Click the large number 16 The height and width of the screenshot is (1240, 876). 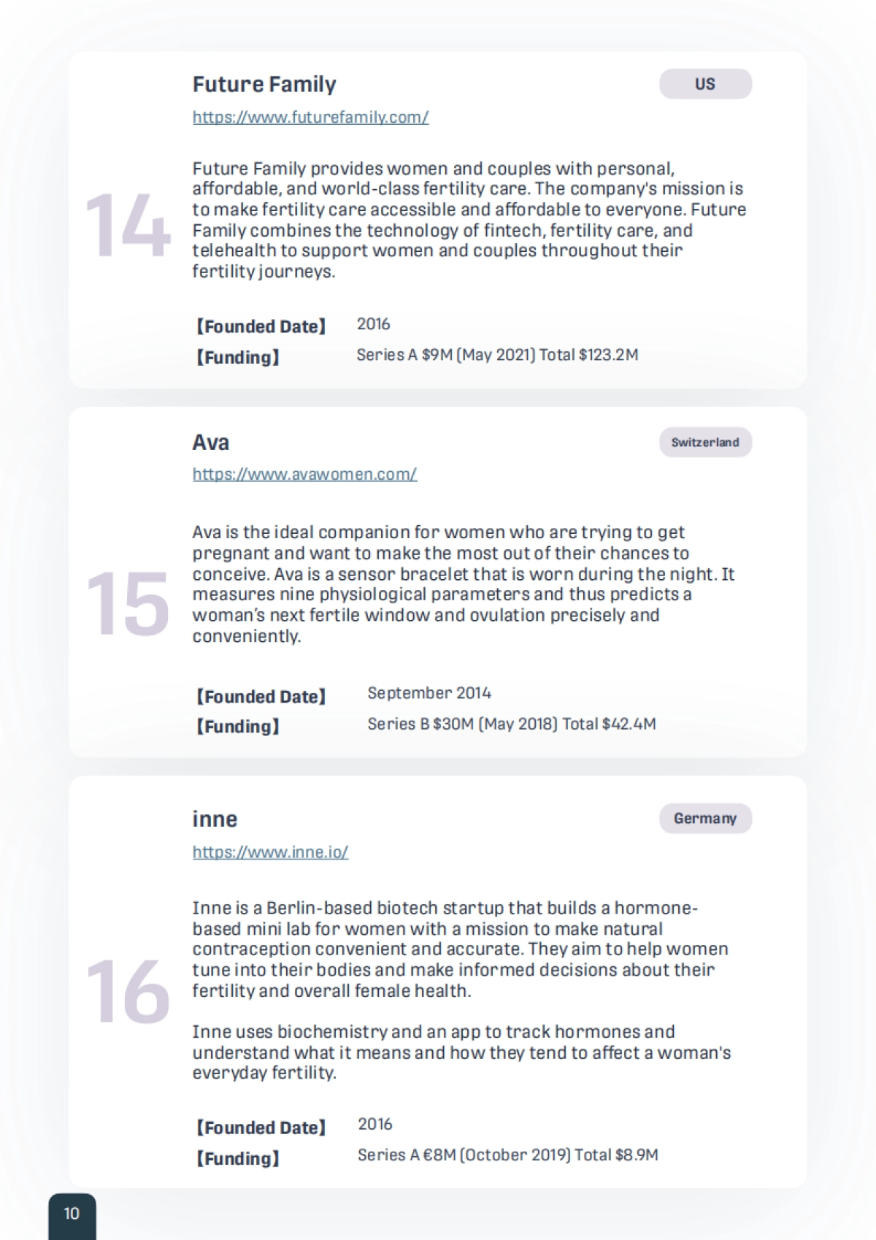(128, 992)
